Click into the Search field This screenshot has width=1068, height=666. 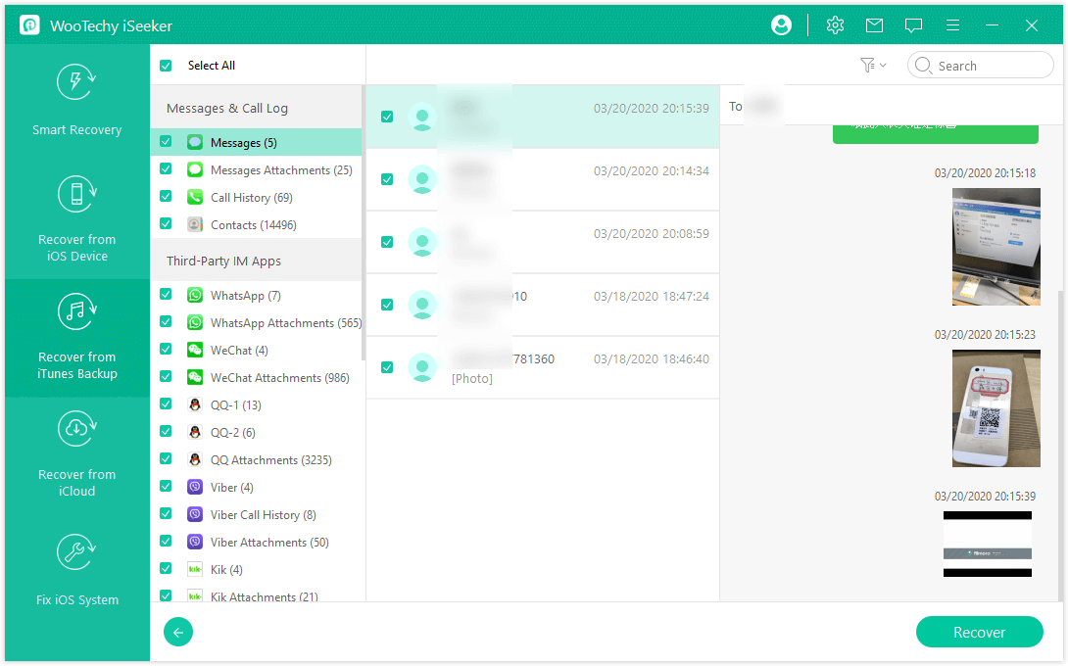point(990,66)
